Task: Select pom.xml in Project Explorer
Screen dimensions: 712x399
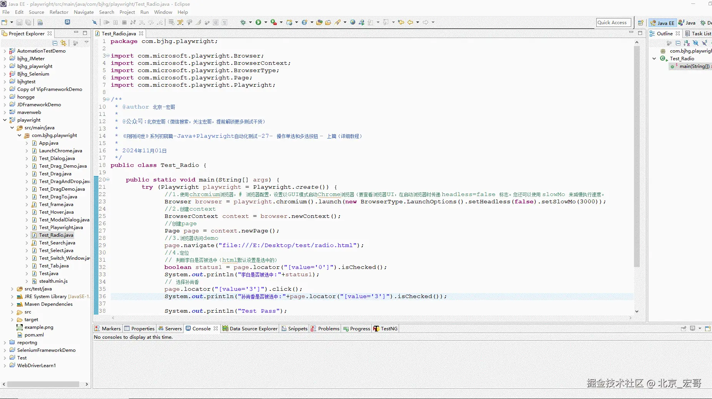Action: click(34, 335)
